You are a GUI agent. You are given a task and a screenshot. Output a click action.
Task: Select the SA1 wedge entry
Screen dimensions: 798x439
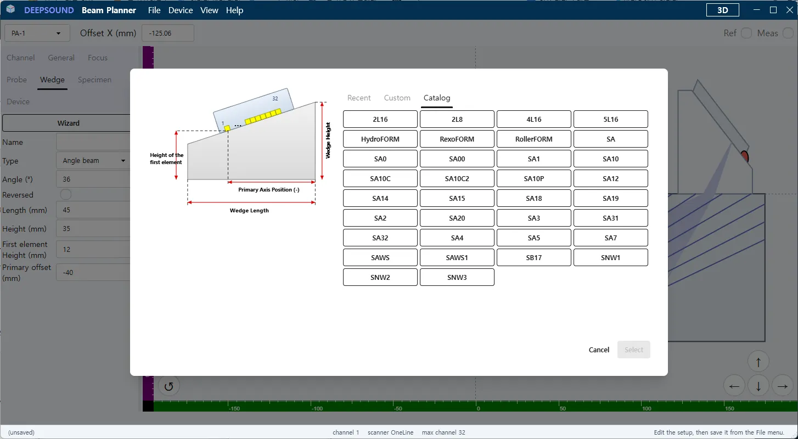[x=534, y=159]
